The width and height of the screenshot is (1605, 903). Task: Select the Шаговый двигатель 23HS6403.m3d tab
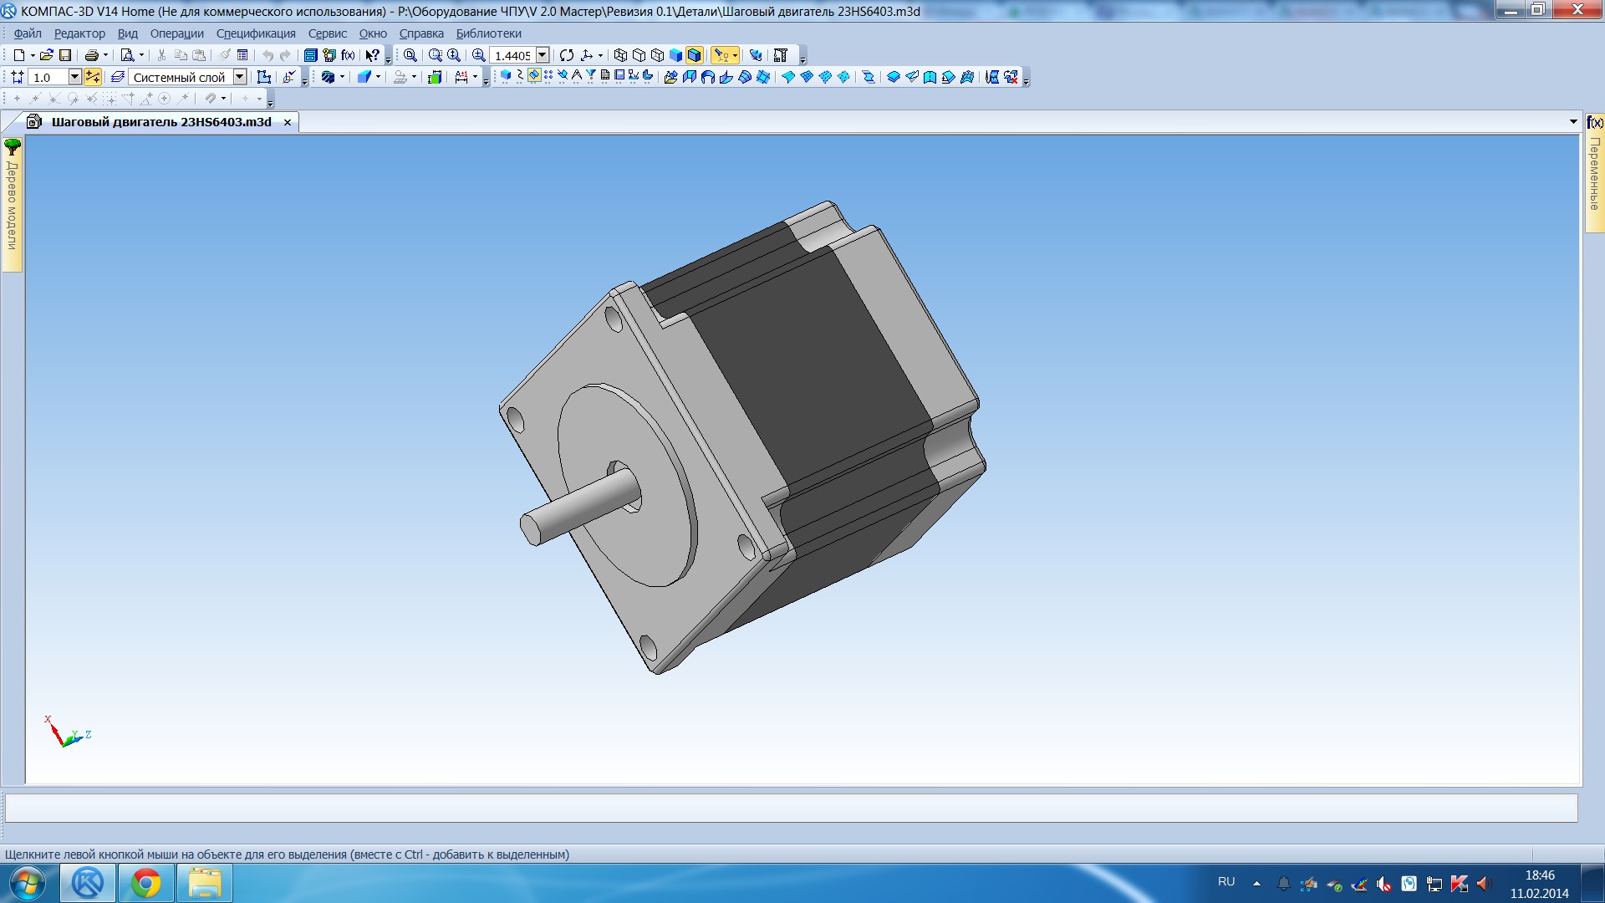tap(160, 122)
